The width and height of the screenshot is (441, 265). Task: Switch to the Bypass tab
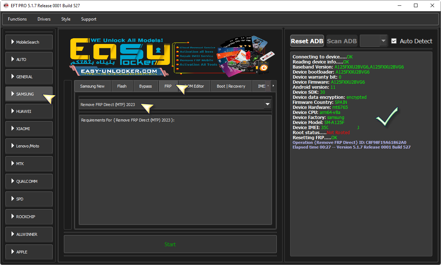tap(146, 86)
